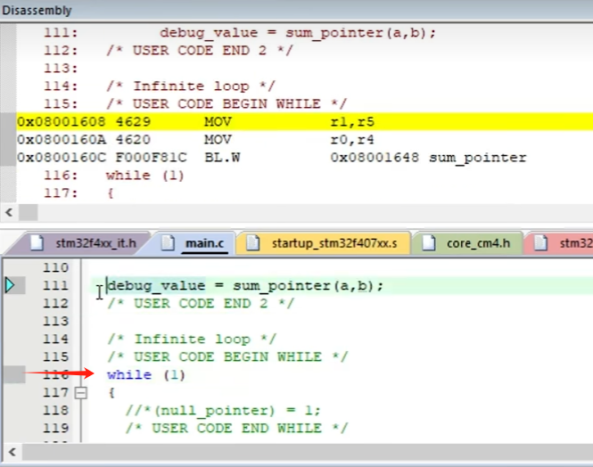Click Disassembly line 115 USER CODE BEGIN WHILE
This screenshot has width=593, height=467.
point(226,104)
